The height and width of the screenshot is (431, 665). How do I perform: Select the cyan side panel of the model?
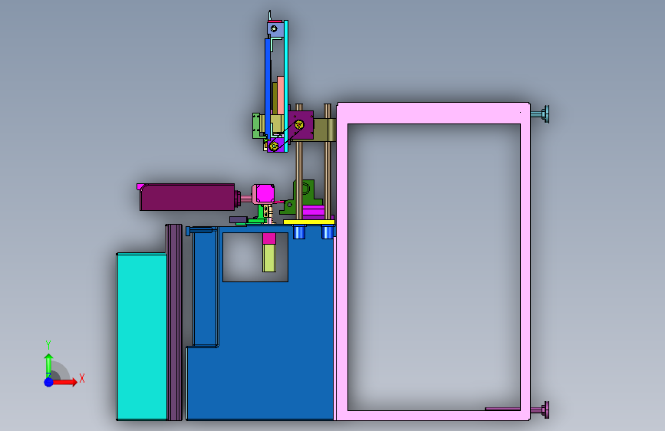coord(141,337)
